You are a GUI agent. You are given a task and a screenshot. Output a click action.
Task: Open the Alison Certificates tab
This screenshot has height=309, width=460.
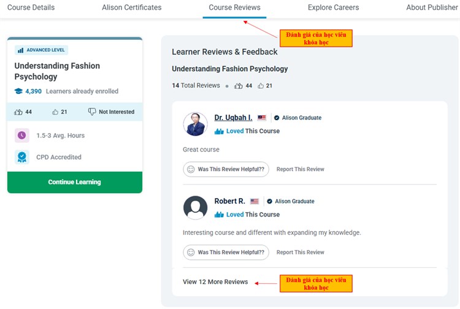pyautogui.click(x=131, y=8)
